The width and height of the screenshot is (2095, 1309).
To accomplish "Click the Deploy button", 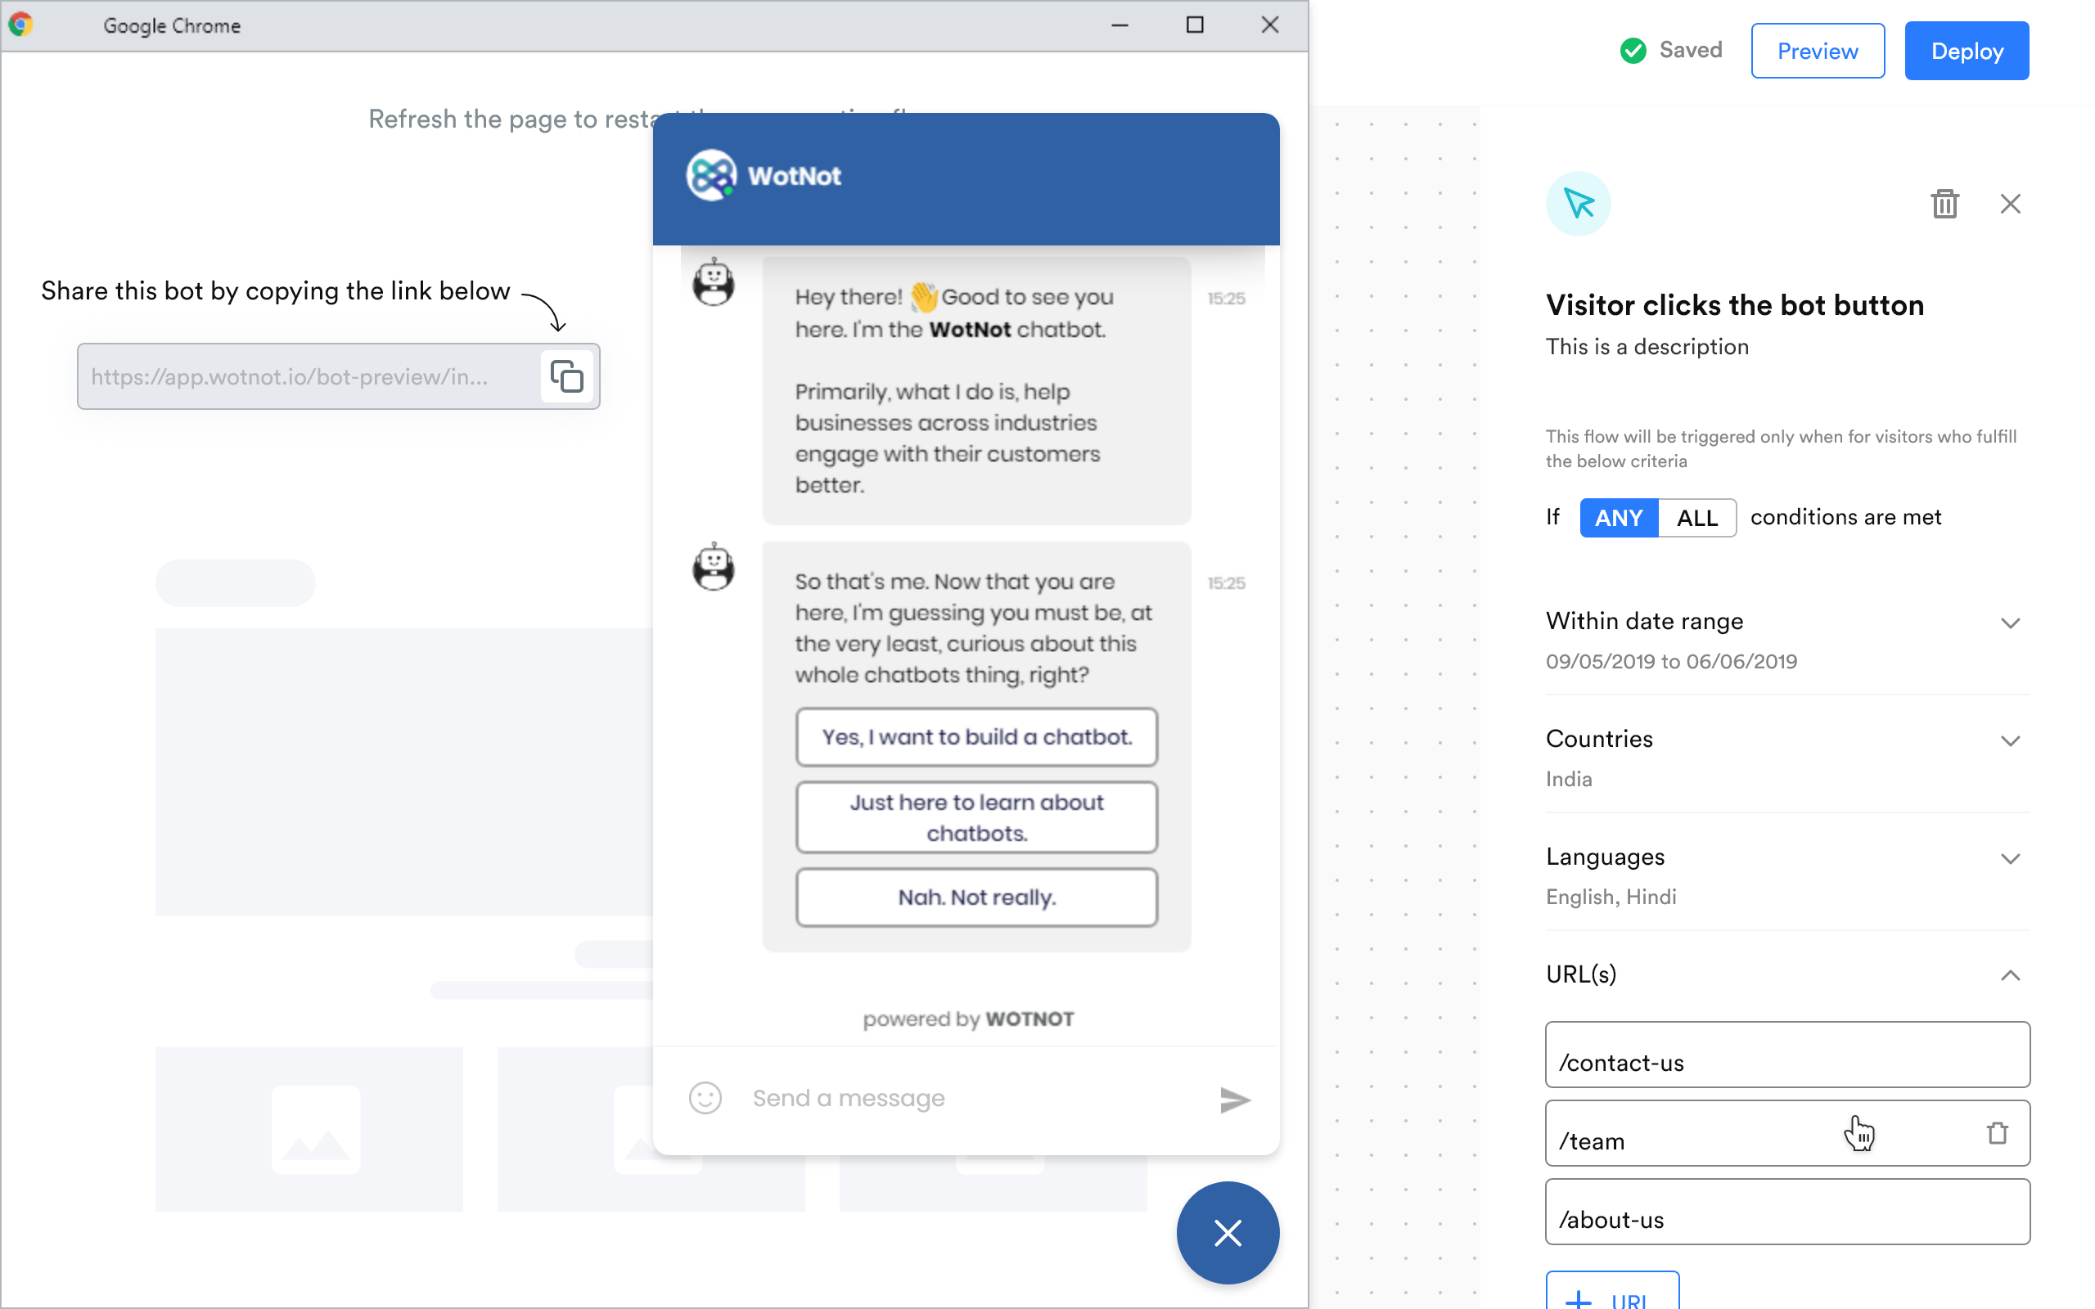I will [1966, 51].
